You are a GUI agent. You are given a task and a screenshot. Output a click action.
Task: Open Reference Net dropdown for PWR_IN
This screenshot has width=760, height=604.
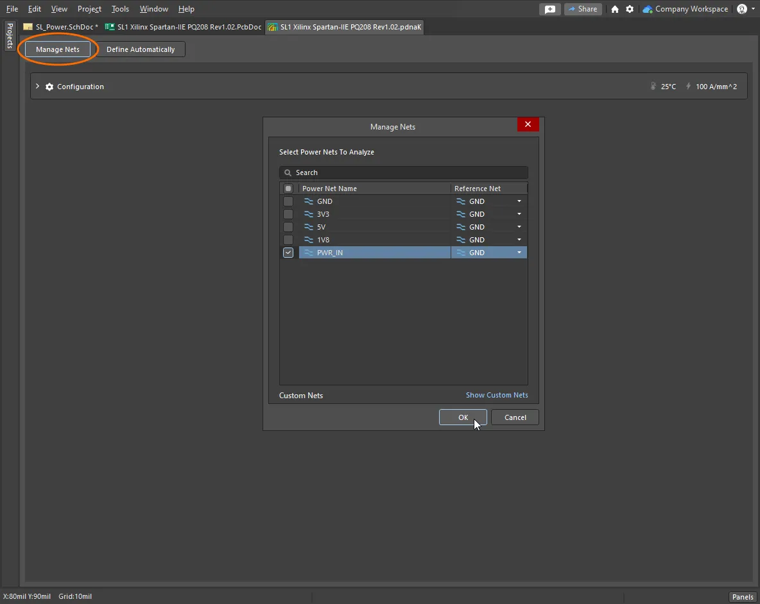click(x=519, y=253)
